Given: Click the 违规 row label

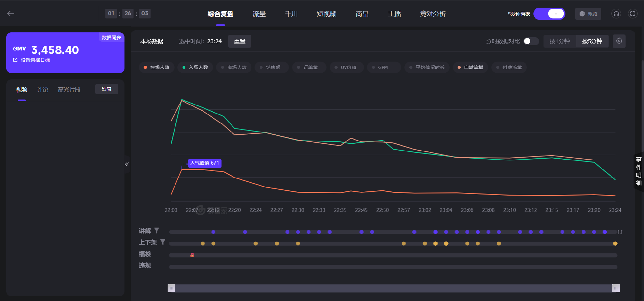Looking at the screenshot, I should tap(145, 266).
